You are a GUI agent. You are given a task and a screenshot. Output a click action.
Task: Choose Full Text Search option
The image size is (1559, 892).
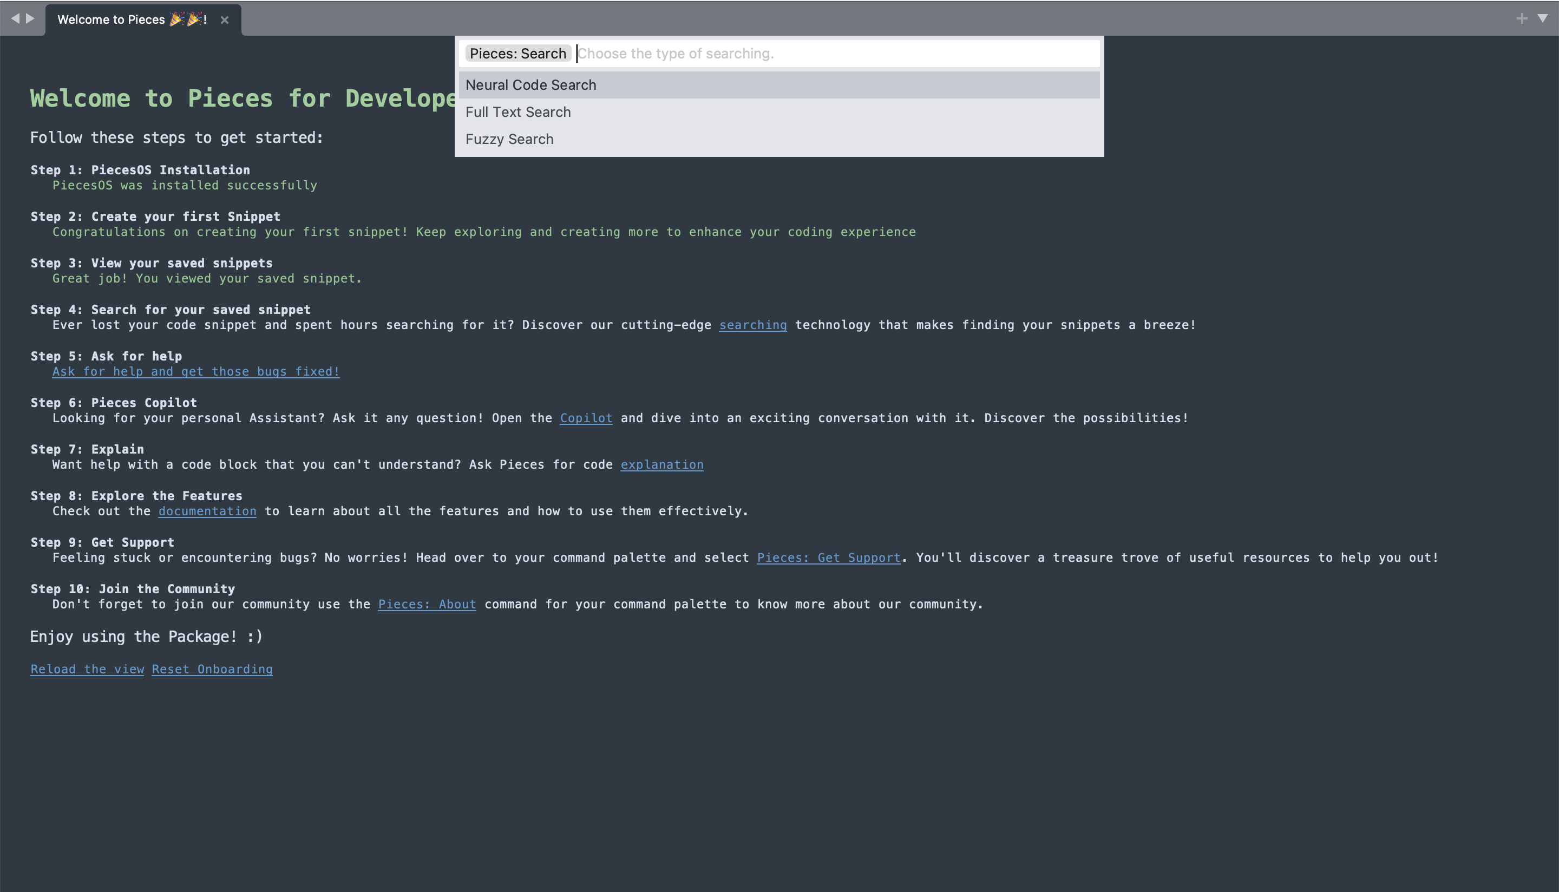coord(779,112)
